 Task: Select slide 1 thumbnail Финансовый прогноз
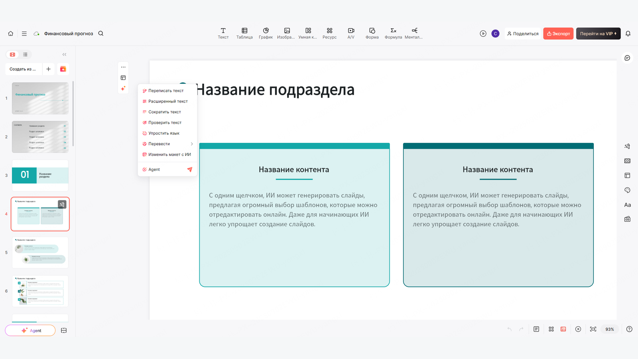tap(40, 98)
